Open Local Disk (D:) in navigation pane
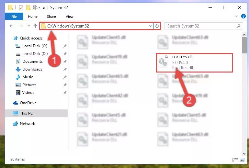The width and height of the screenshot is (249, 168). 35,54
